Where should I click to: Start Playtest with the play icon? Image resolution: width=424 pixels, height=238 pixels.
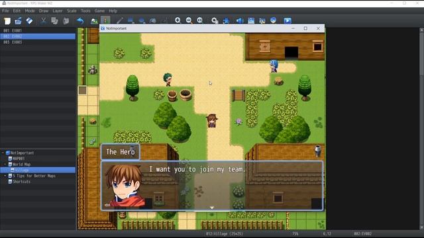[288, 20]
